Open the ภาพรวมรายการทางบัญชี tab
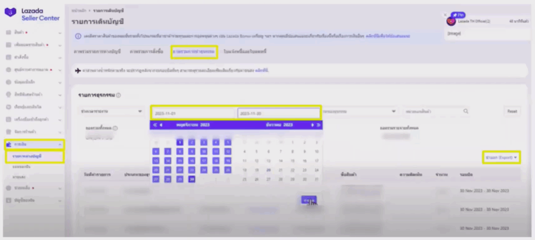Image resolution: width=535 pixels, height=240 pixels. coord(97,52)
